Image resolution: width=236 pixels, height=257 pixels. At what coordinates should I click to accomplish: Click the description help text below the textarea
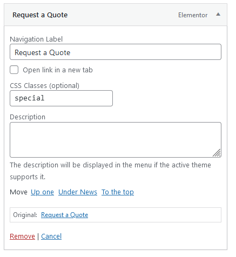[x=110, y=171]
